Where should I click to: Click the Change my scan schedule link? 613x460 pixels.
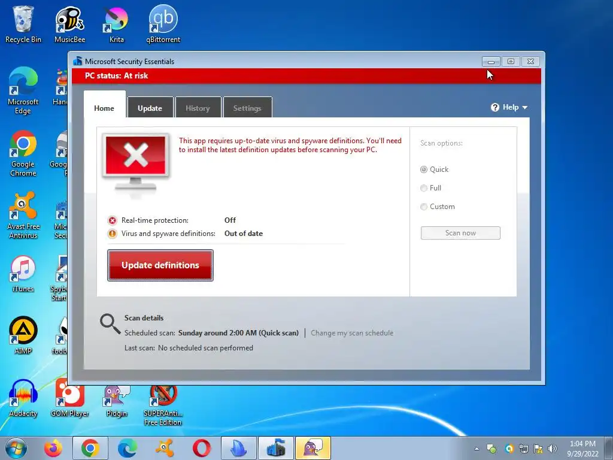coord(352,333)
